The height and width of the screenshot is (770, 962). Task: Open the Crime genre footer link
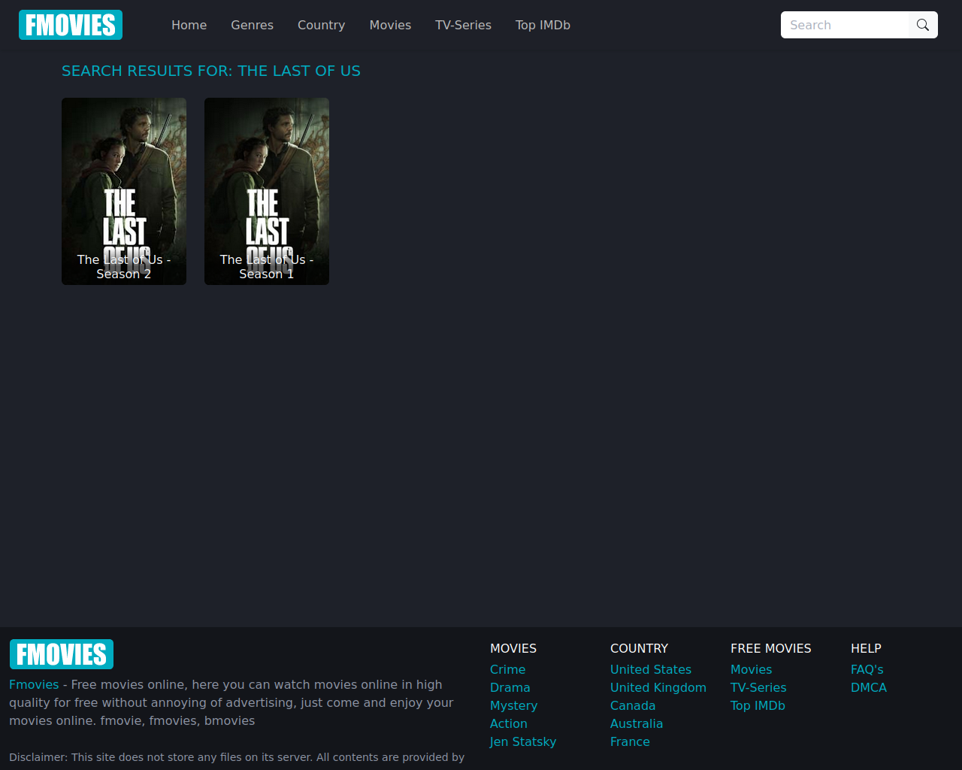507,669
